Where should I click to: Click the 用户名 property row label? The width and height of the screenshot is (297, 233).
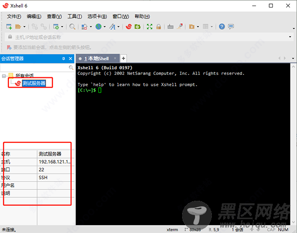point(7,185)
